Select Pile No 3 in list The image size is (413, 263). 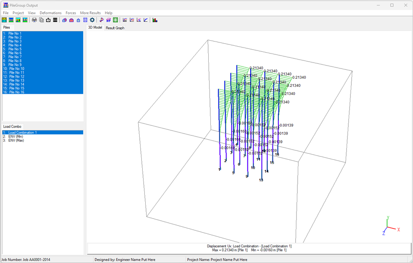tap(43, 41)
